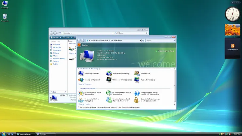Viewport: 242px width, 136px height.
Task: Open the Computer desktop icon
Action: pyautogui.click(x=5, y=5)
